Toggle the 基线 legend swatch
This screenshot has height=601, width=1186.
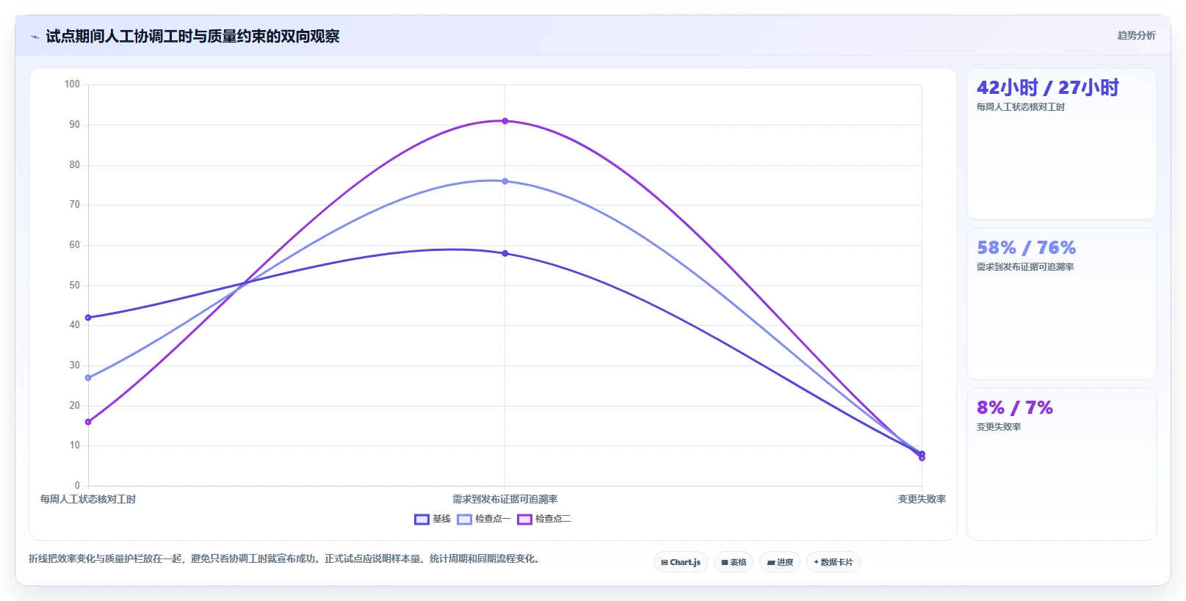click(422, 520)
